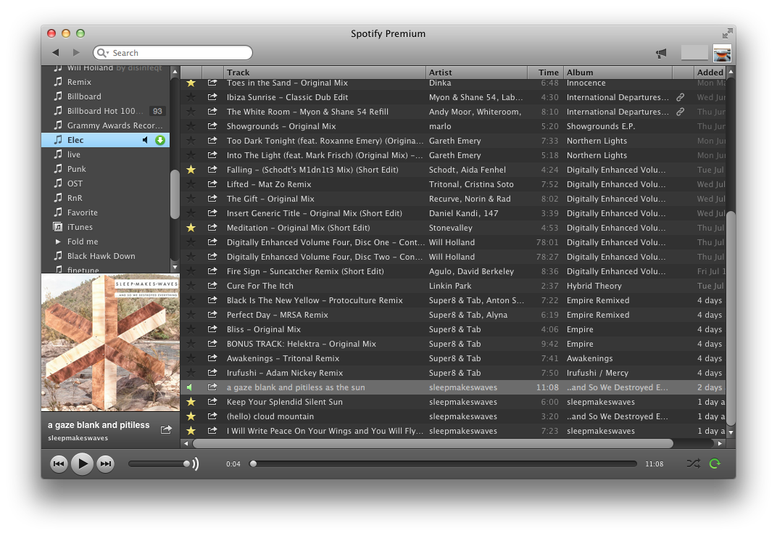Click link icon on Ibiza Sunrise row
777x536 pixels.
click(x=681, y=97)
